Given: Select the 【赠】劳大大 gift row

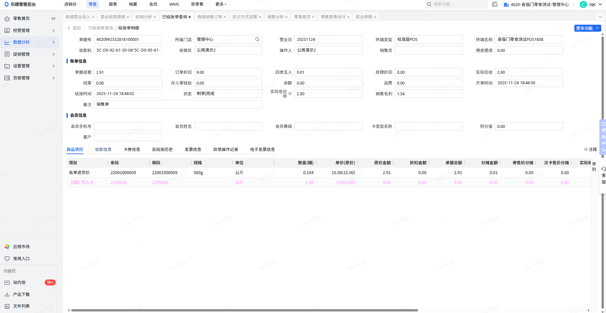Looking at the screenshot, I should click(329, 182).
